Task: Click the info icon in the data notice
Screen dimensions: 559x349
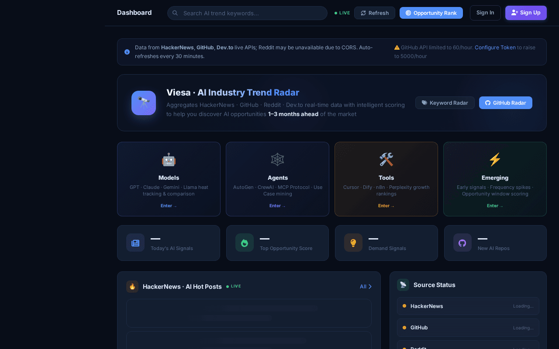Action: [x=127, y=52]
